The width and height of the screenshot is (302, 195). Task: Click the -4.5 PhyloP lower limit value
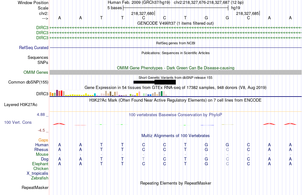click(x=41, y=130)
